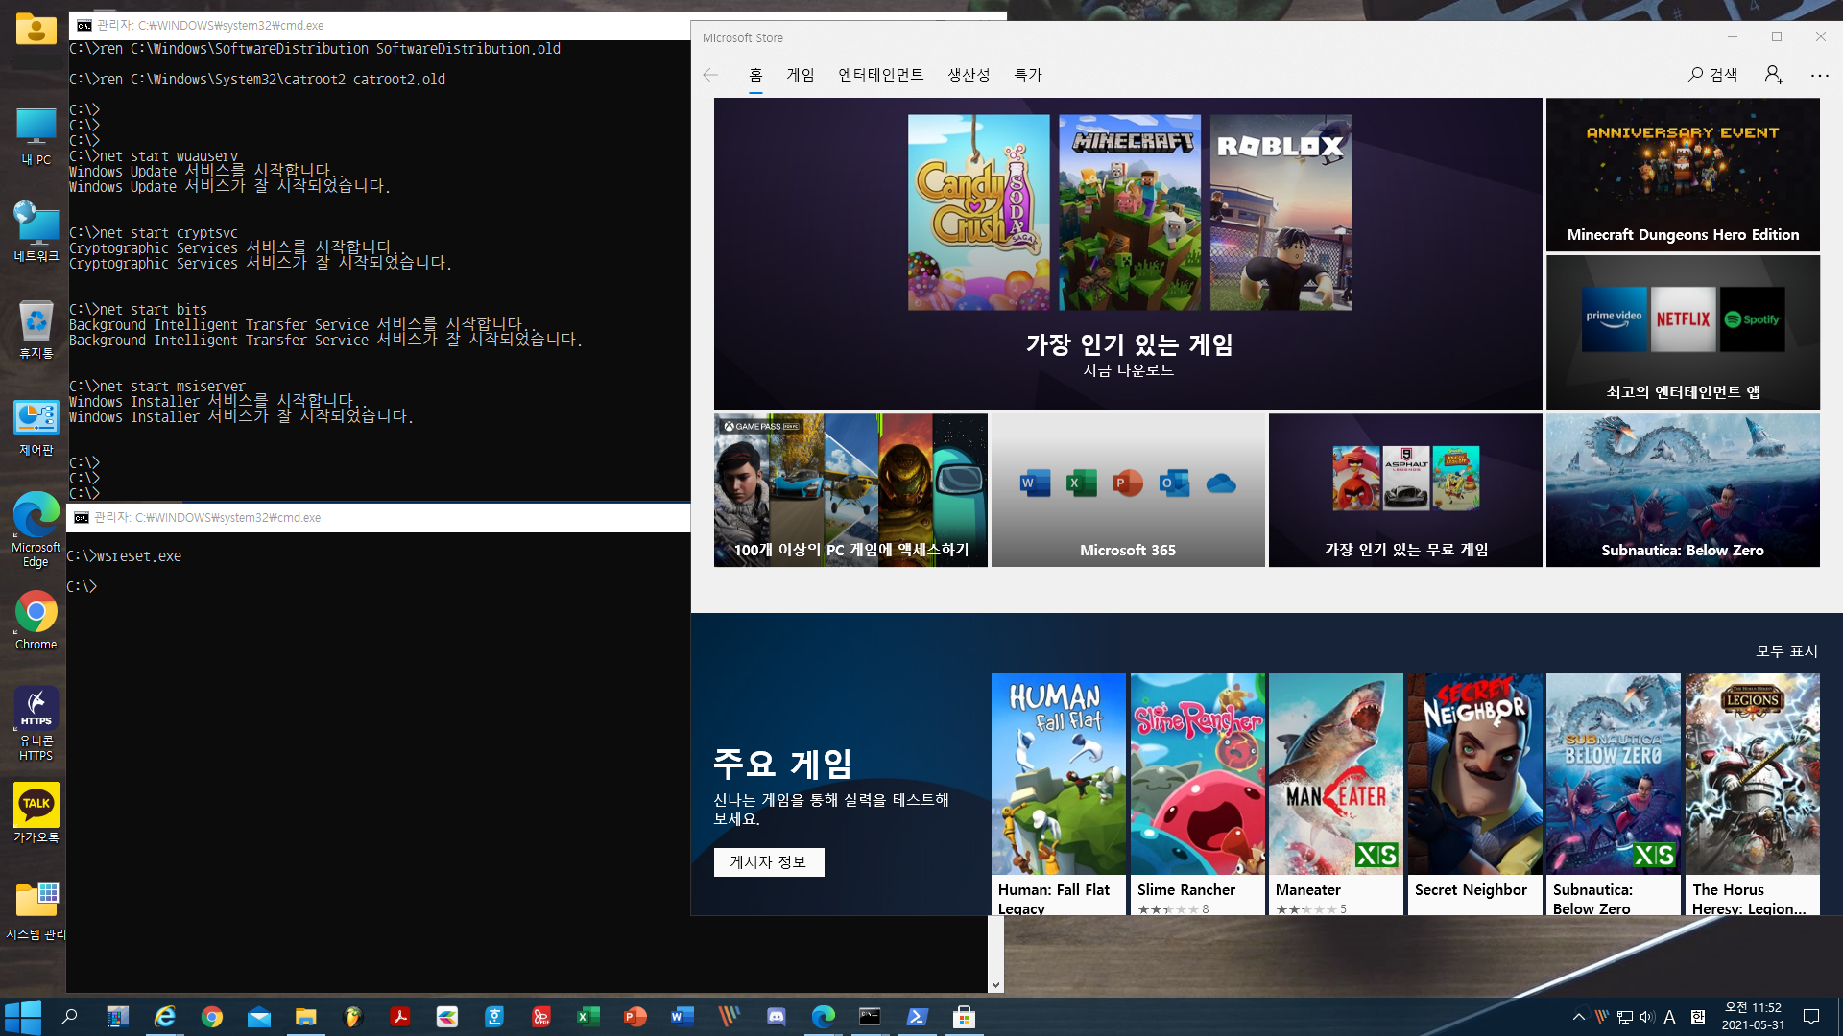Open the 시스템 관리 folder icon
This screenshot has height=1036, width=1843.
36,910
